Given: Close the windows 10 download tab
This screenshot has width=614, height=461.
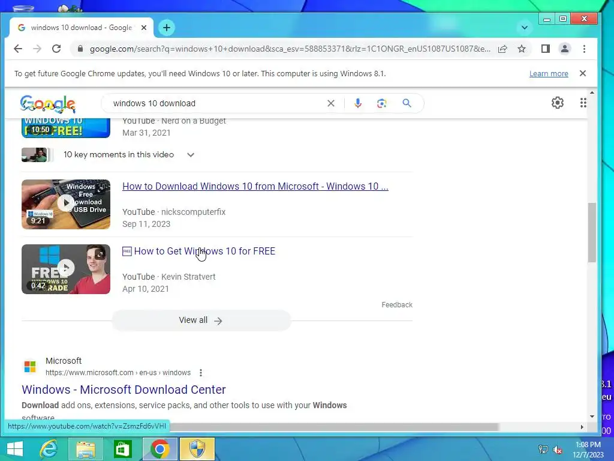Looking at the screenshot, I should coord(144,28).
